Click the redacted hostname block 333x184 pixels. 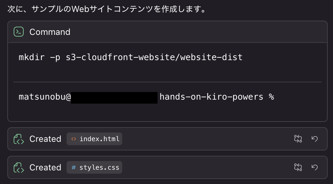(114, 98)
